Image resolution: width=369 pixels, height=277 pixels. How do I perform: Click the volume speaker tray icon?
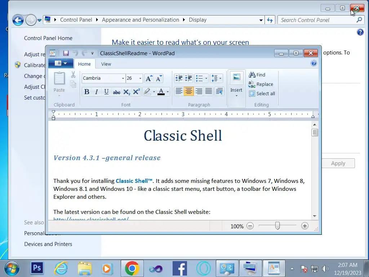coord(325,268)
